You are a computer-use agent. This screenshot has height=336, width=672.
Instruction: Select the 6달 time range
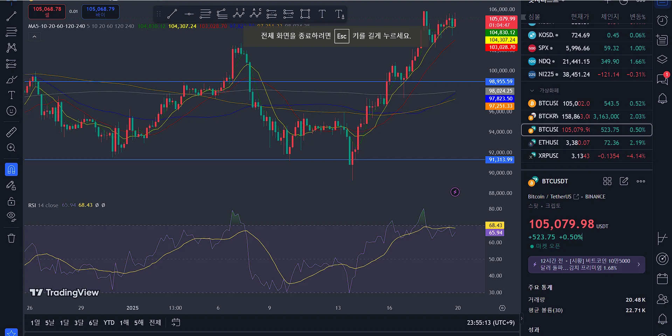coord(93,322)
